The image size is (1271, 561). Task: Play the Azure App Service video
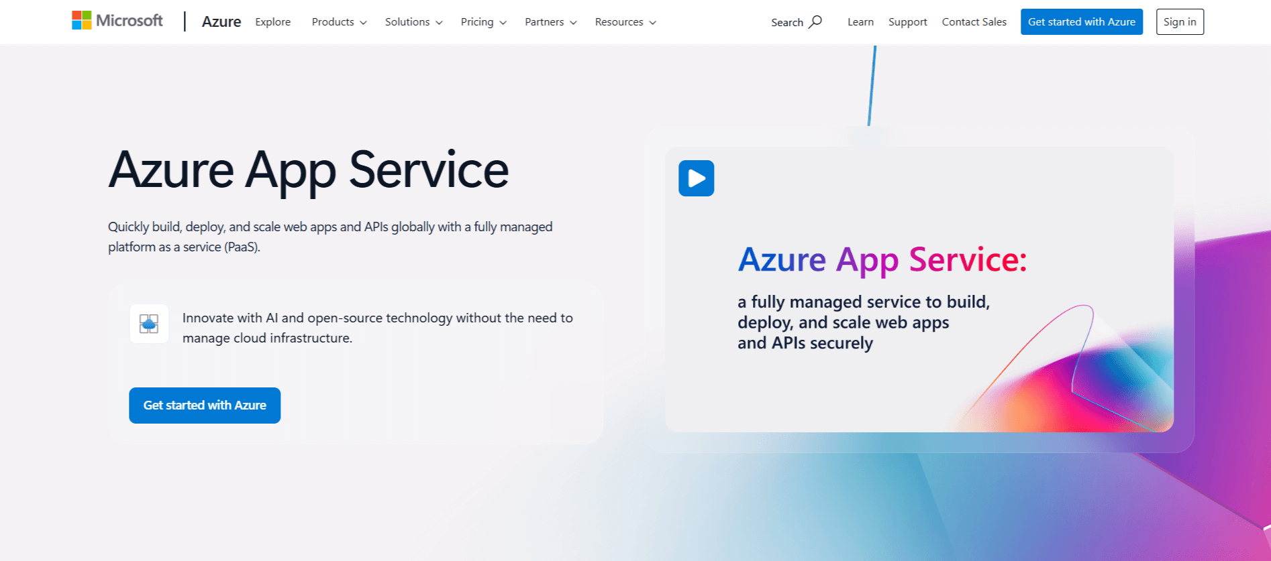point(696,178)
